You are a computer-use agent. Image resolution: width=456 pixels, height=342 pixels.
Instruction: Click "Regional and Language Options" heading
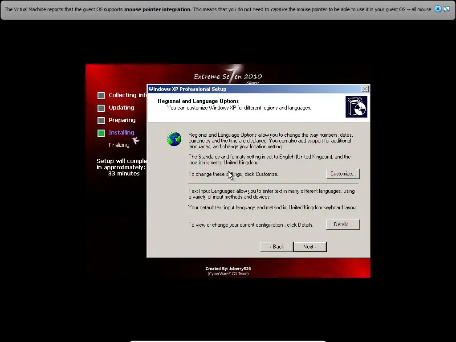coord(198,101)
